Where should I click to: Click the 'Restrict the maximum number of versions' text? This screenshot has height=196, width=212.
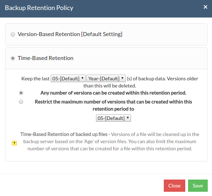(113, 105)
